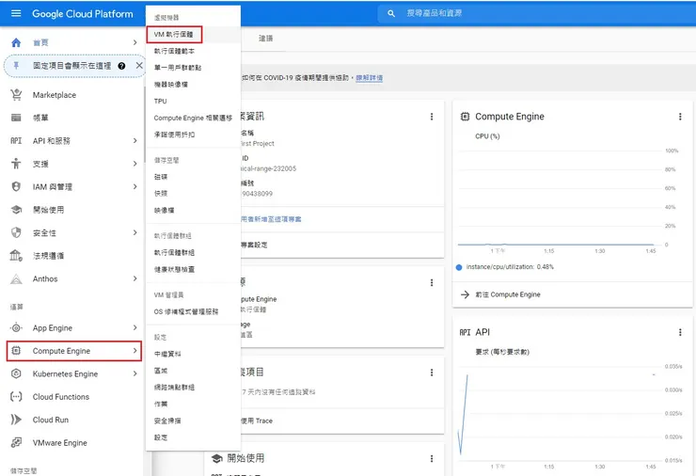Click the Google Cloud Platform logo
Viewport: 696px width, 476px height.
(83, 14)
